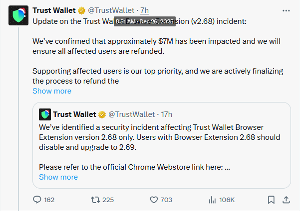This screenshot has width=301, height=211.
Task: Open the 7h timestamp link
Action: (x=145, y=10)
